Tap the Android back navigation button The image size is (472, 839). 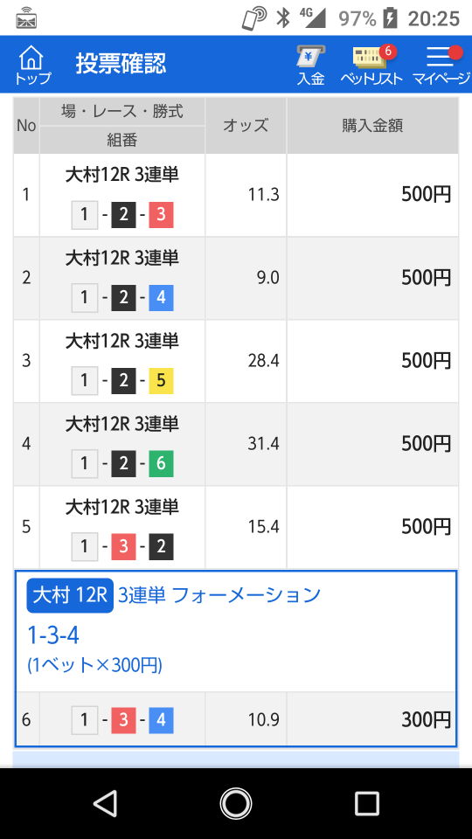tap(105, 803)
